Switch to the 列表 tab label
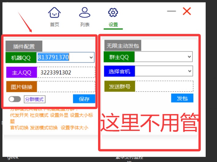The height and width of the screenshot is (162, 217). coord(85,25)
